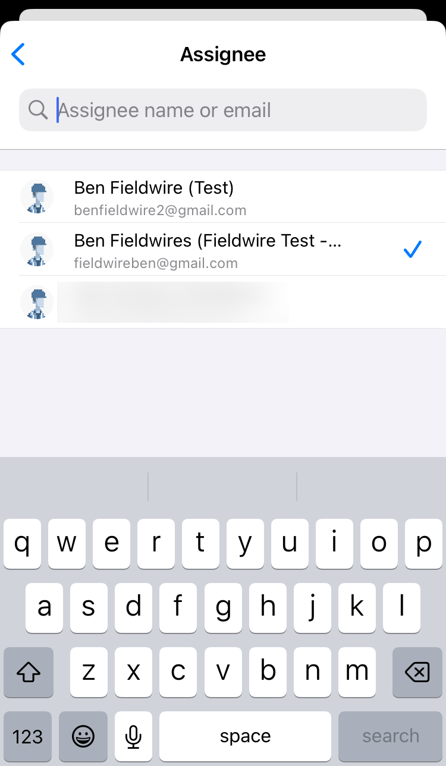Viewport: 446px width, 766px height.
Task: Tap Ben Fieldwires avatar icon
Action: 37,249
